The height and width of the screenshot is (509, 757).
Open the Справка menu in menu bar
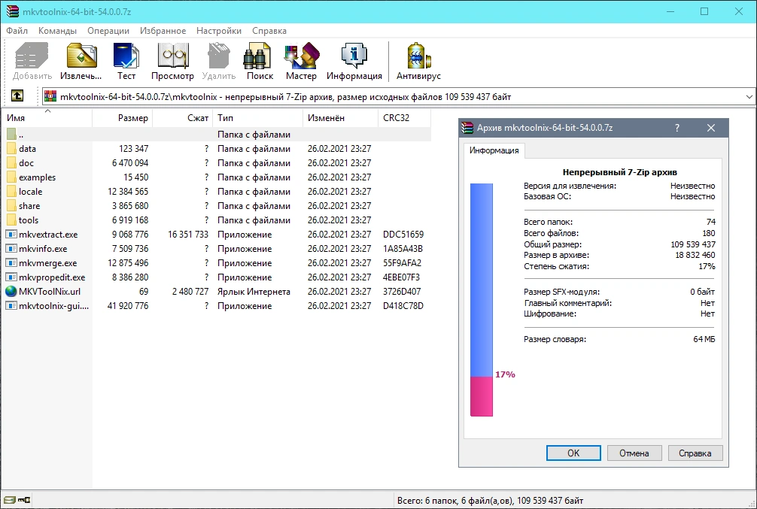[269, 30]
